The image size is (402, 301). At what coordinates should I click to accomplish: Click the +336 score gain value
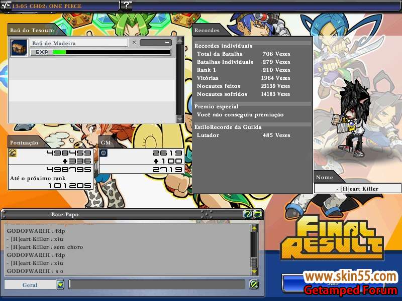(77, 161)
